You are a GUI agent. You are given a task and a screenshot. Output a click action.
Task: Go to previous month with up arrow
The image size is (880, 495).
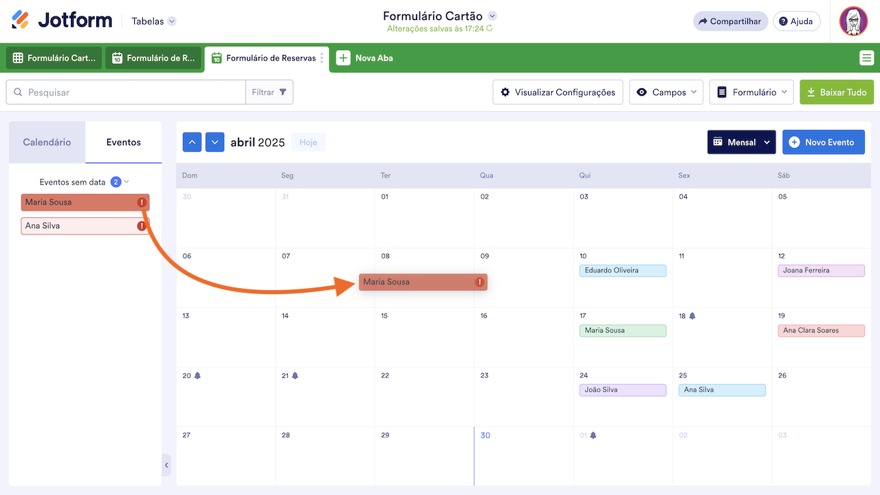pos(192,142)
